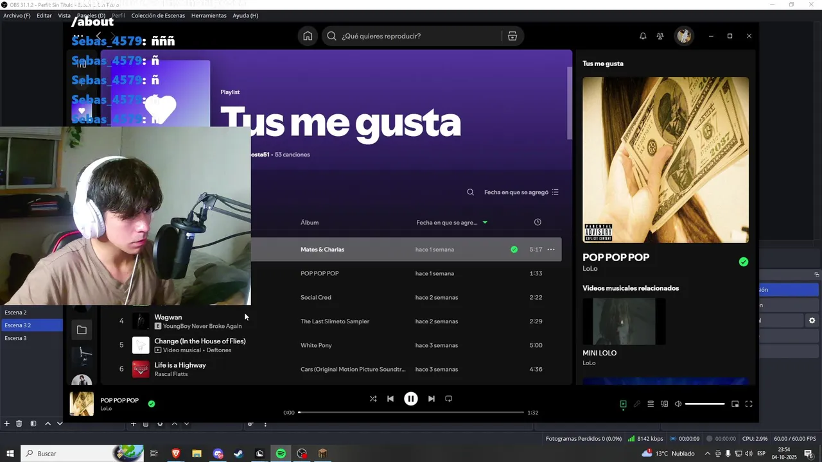Open the Editar menu in OBS

click(44, 15)
